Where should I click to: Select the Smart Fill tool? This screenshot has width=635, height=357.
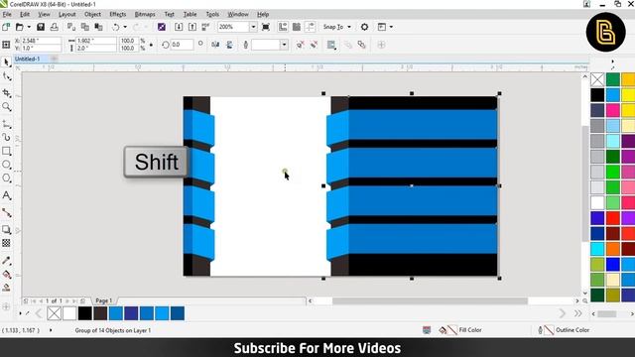7,288
